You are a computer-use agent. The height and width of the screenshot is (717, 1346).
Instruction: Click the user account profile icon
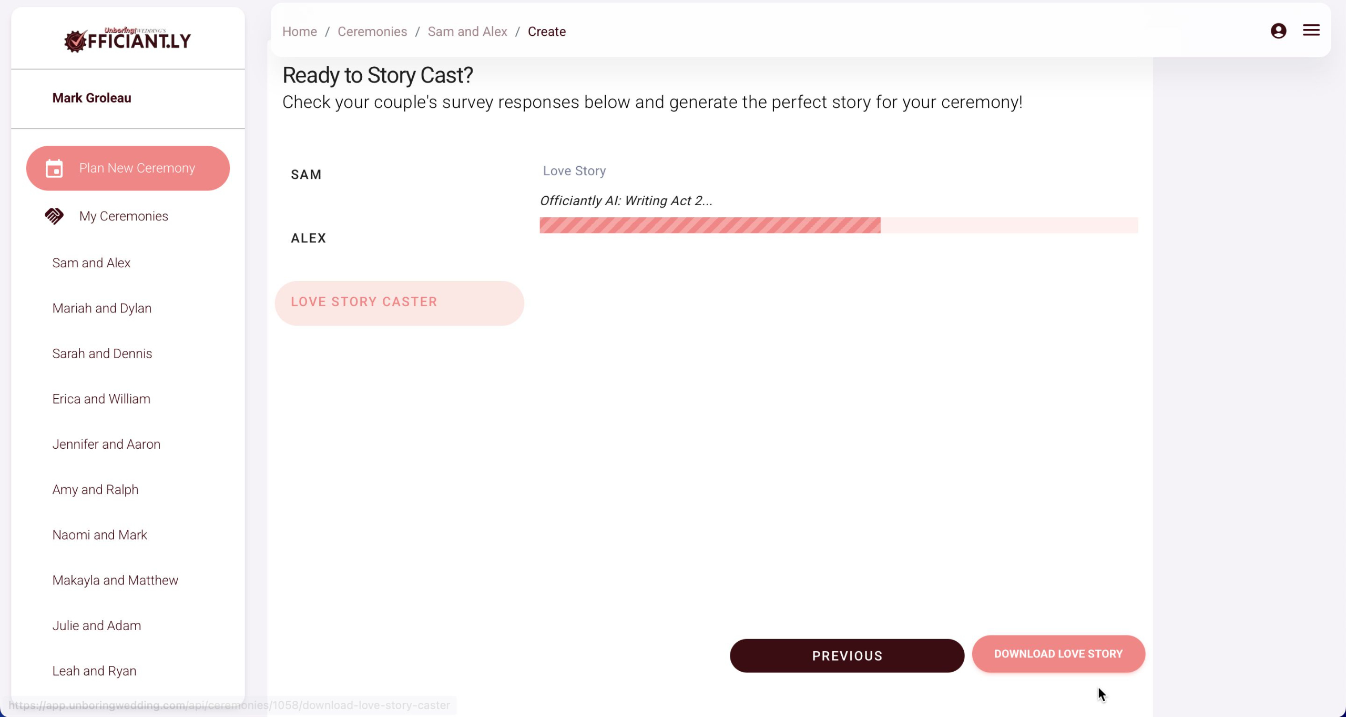pyautogui.click(x=1278, y=31)
